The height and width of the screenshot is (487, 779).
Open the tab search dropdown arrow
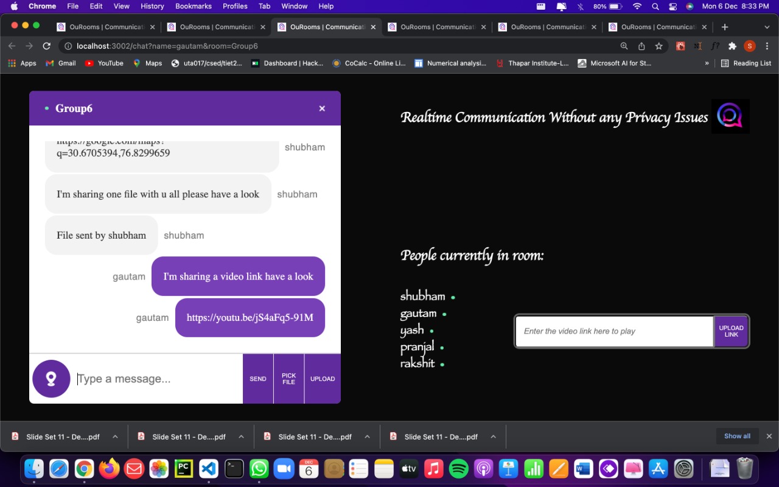coord(766,27)
